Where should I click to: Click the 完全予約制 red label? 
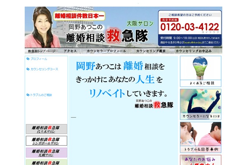(x=169, y=20)
